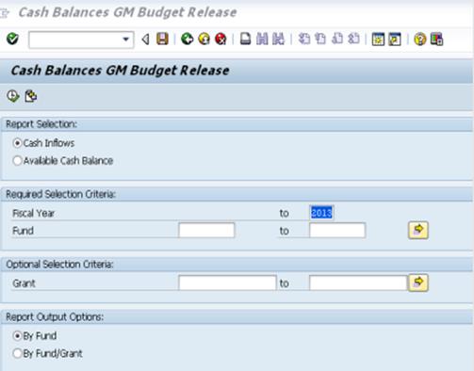Click the Find binoculars icon
This screenshot has height=371, width=474.
(x=262, y=40)
